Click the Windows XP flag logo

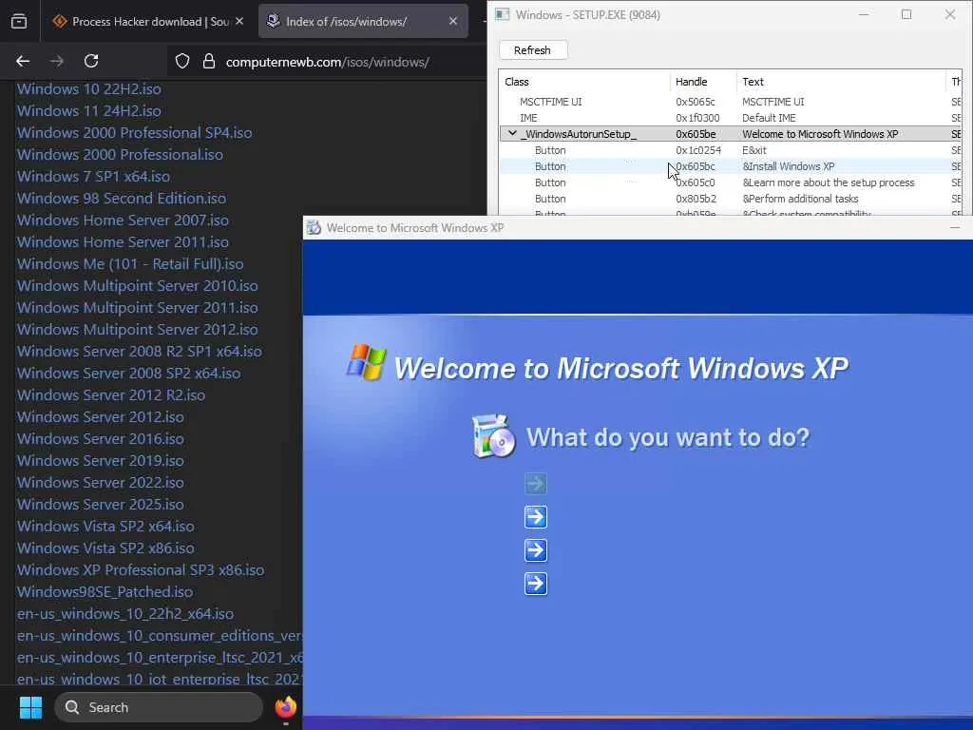tap(366, 362)
